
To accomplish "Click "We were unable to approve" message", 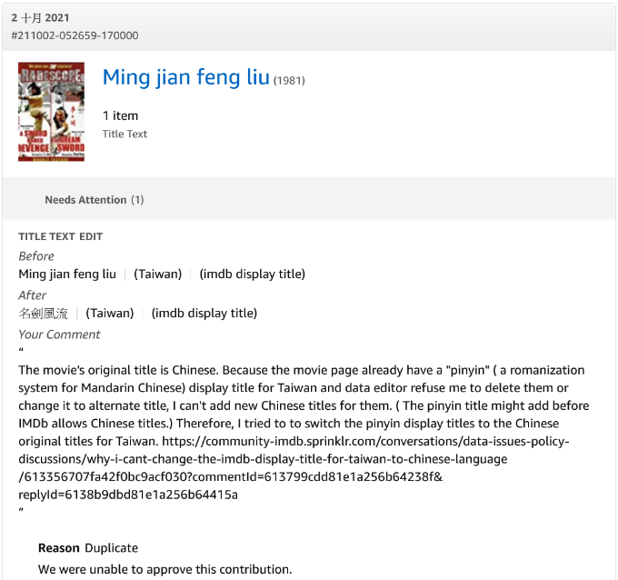I will coord(164,570).
